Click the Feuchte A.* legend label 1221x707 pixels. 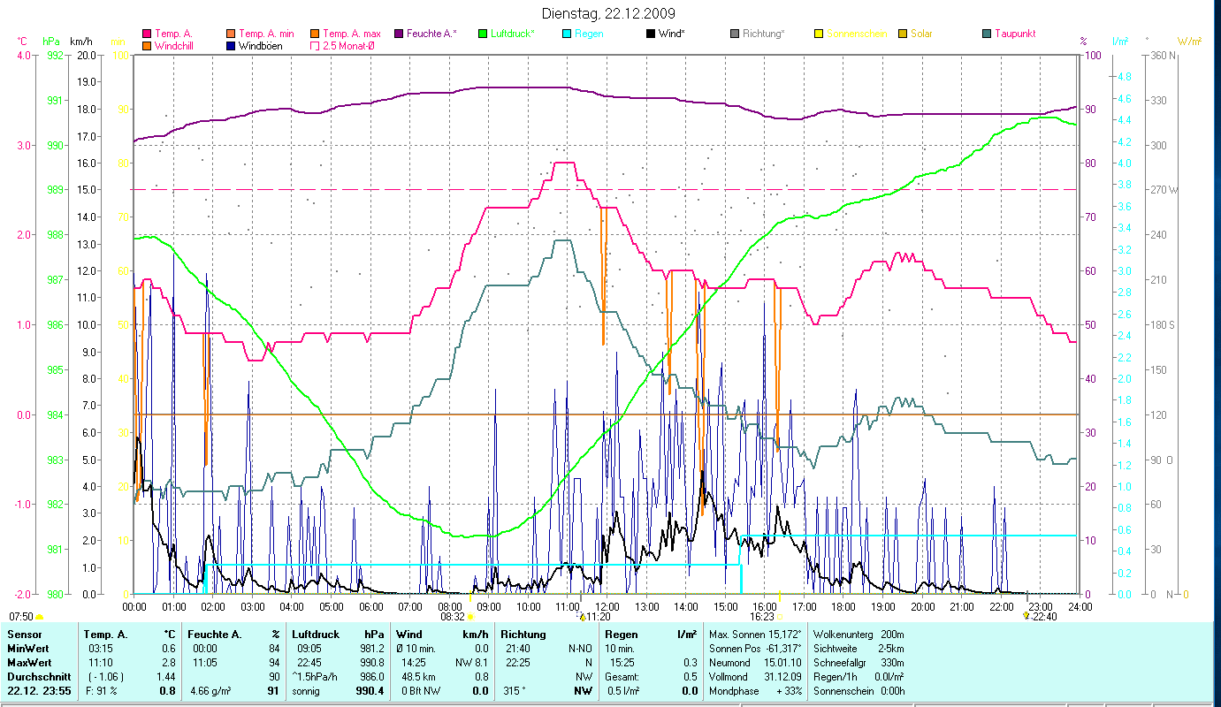click(431, 34)
